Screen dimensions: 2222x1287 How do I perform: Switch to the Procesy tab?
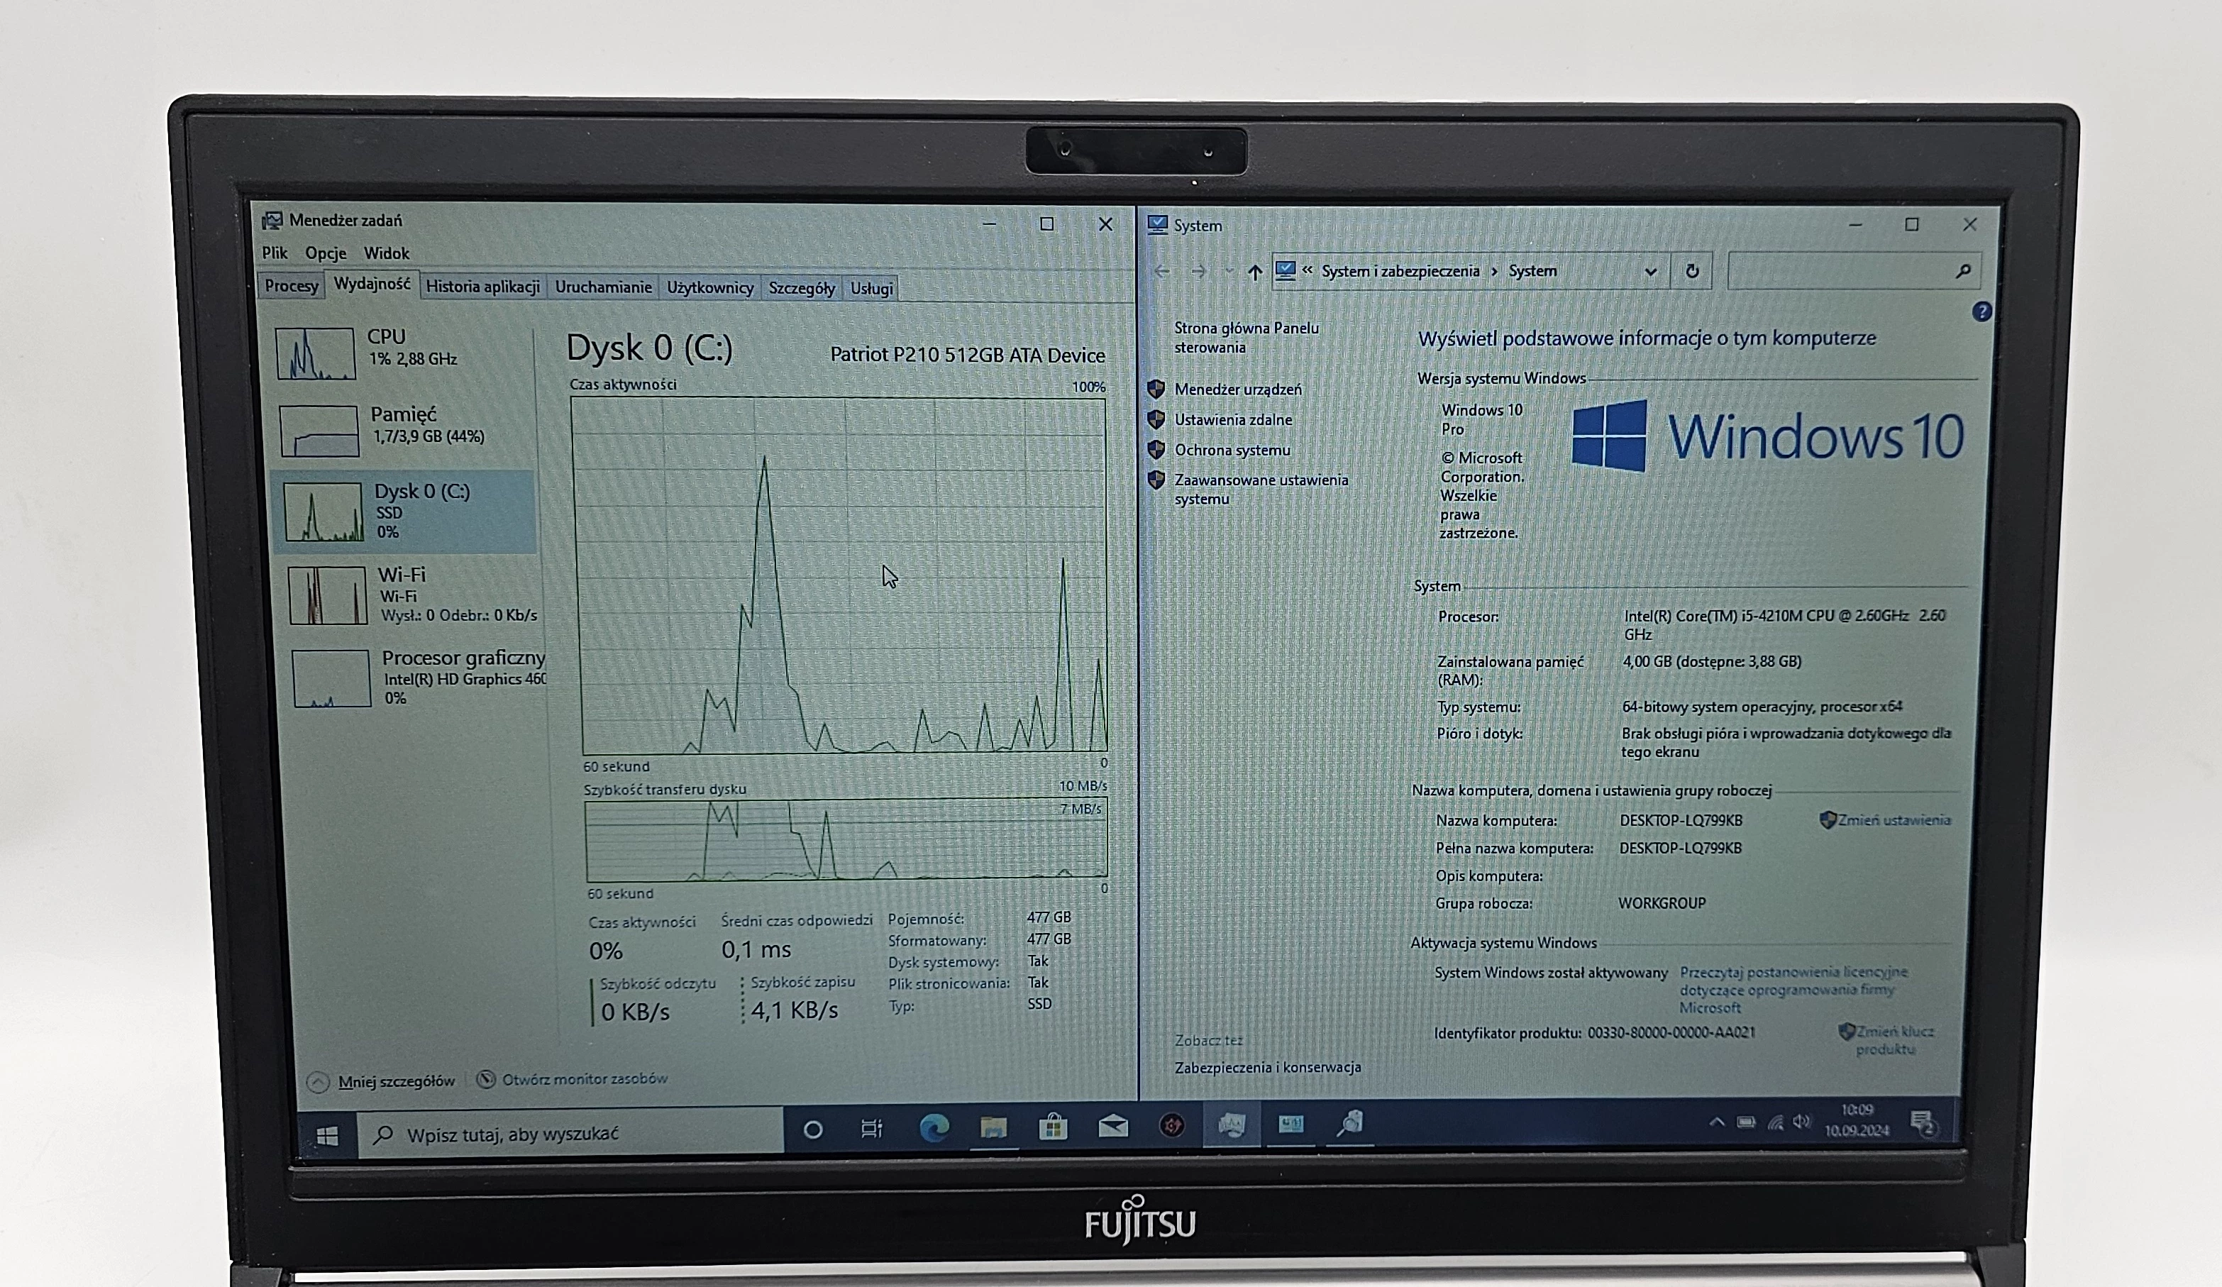click(x=291, y=286)
